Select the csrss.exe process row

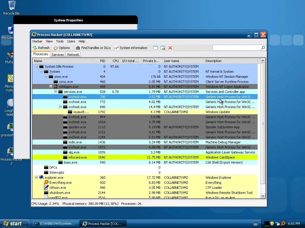pyautogui.click(x=145, y=82)
